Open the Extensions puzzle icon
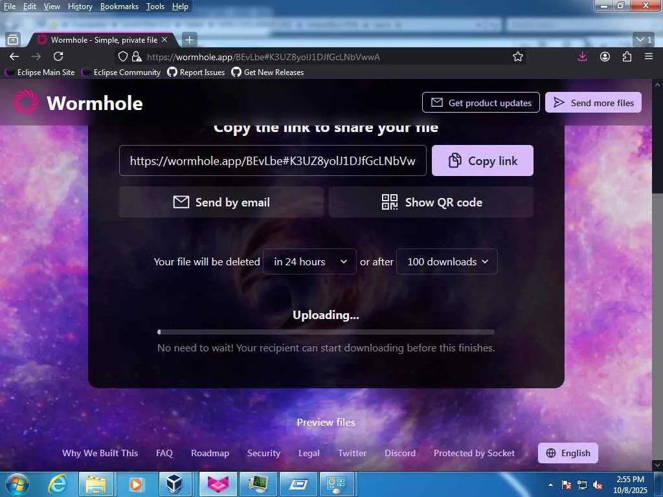This screenshot has height=497, width=663. click(627, 57)
